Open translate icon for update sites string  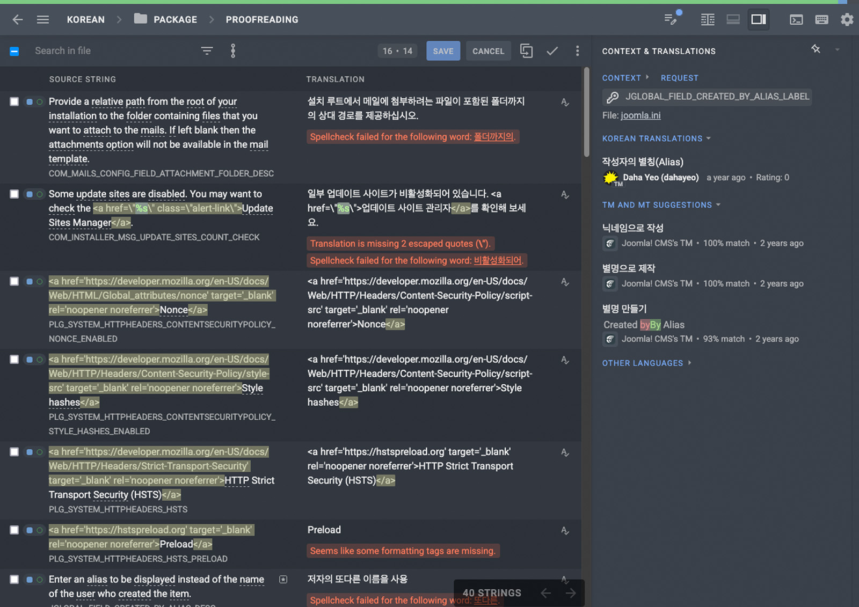565,194
